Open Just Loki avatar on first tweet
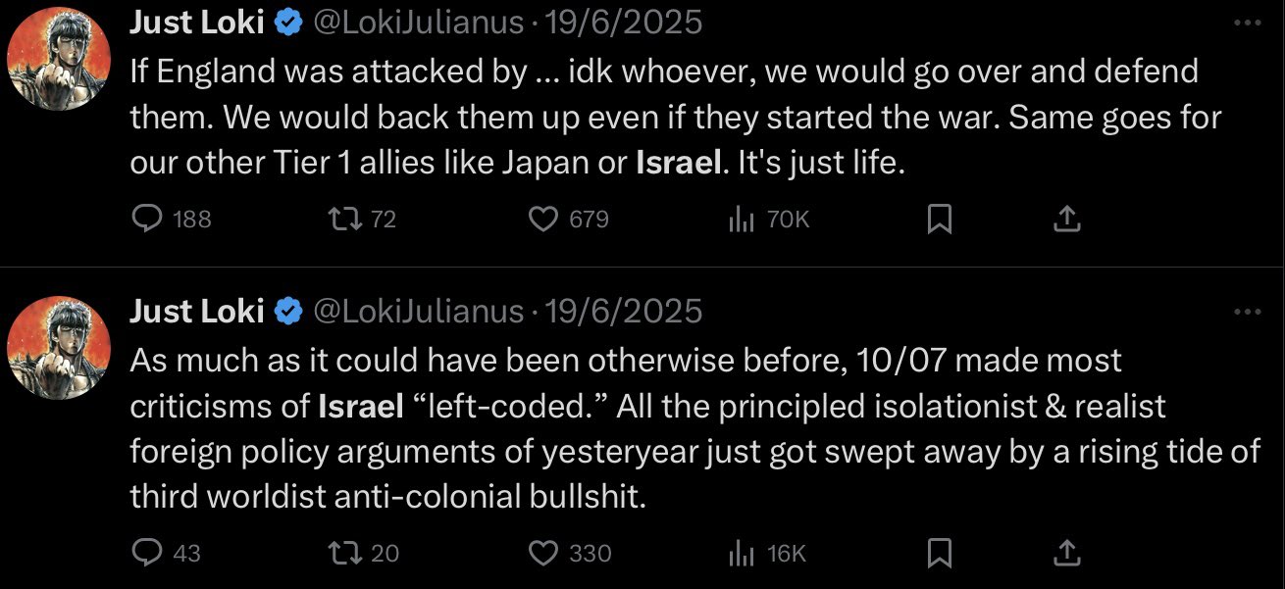This screenshot has width=1285, height=589. 57,59
